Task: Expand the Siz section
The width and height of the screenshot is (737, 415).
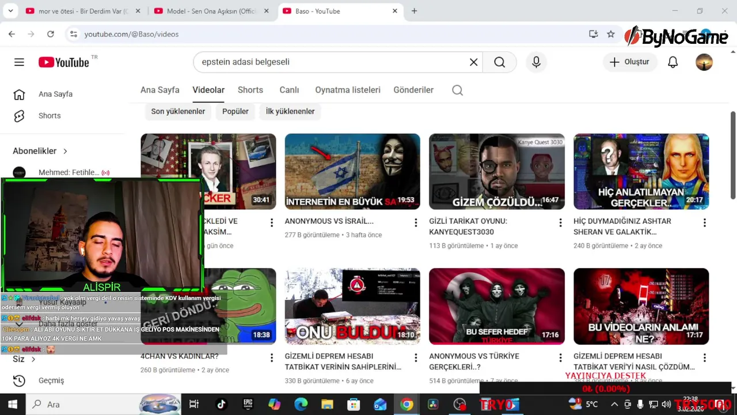Action: (x=24, y=359)
